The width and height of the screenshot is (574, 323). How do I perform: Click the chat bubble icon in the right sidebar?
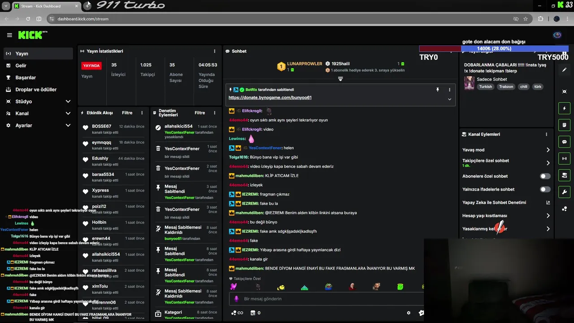click(565, 142)
